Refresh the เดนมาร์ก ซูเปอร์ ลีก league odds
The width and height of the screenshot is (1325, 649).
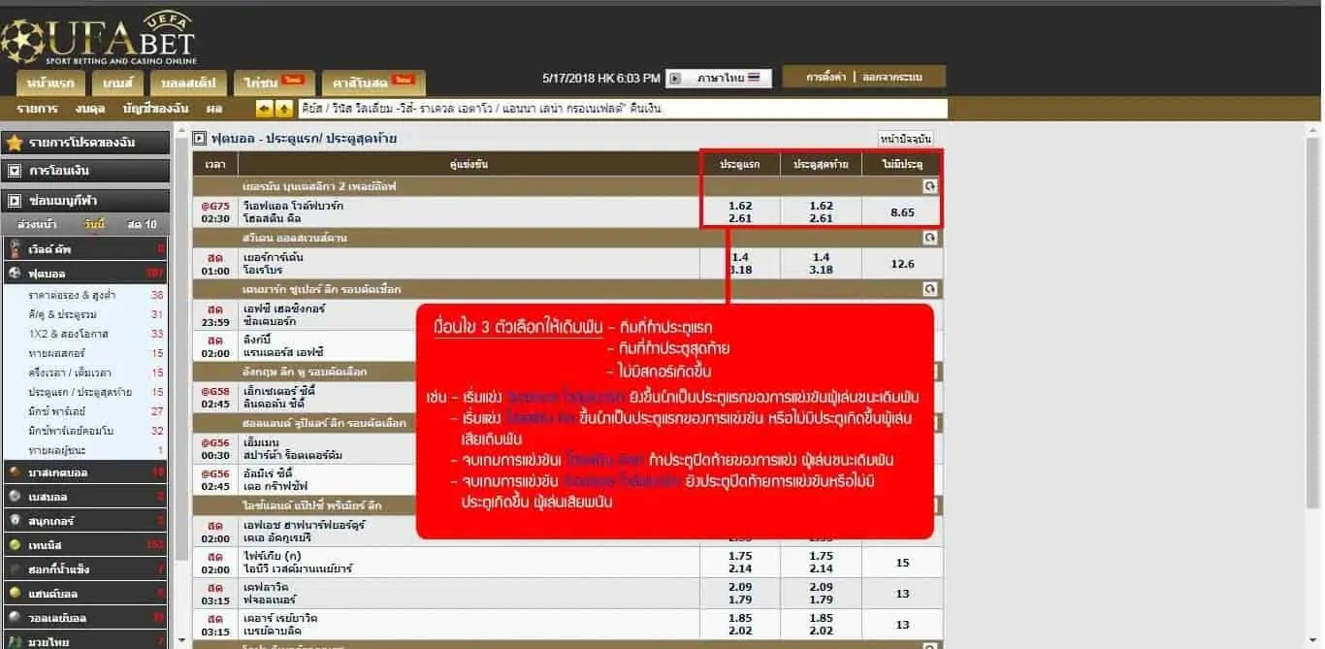(x=929, y=288)
